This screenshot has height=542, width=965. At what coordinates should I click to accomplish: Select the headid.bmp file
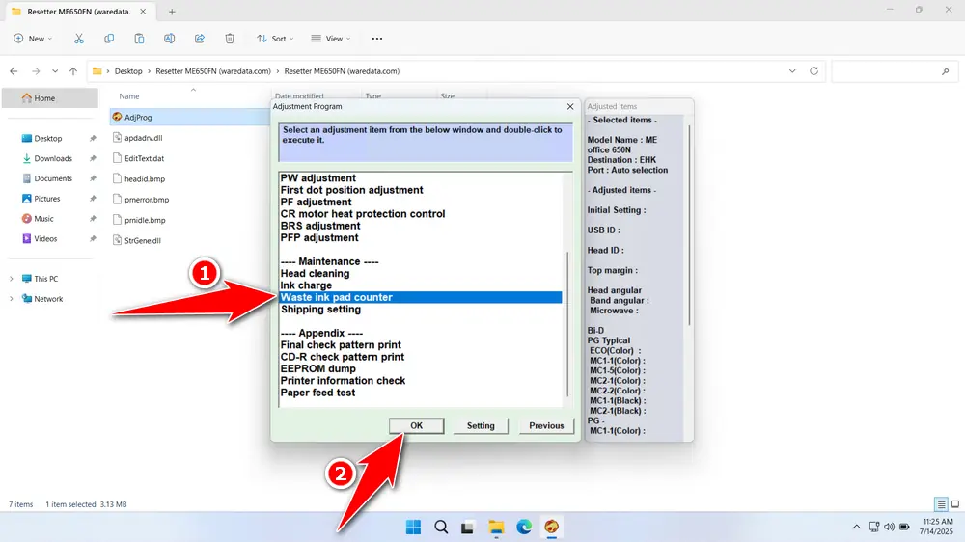(x=145, y=179)
